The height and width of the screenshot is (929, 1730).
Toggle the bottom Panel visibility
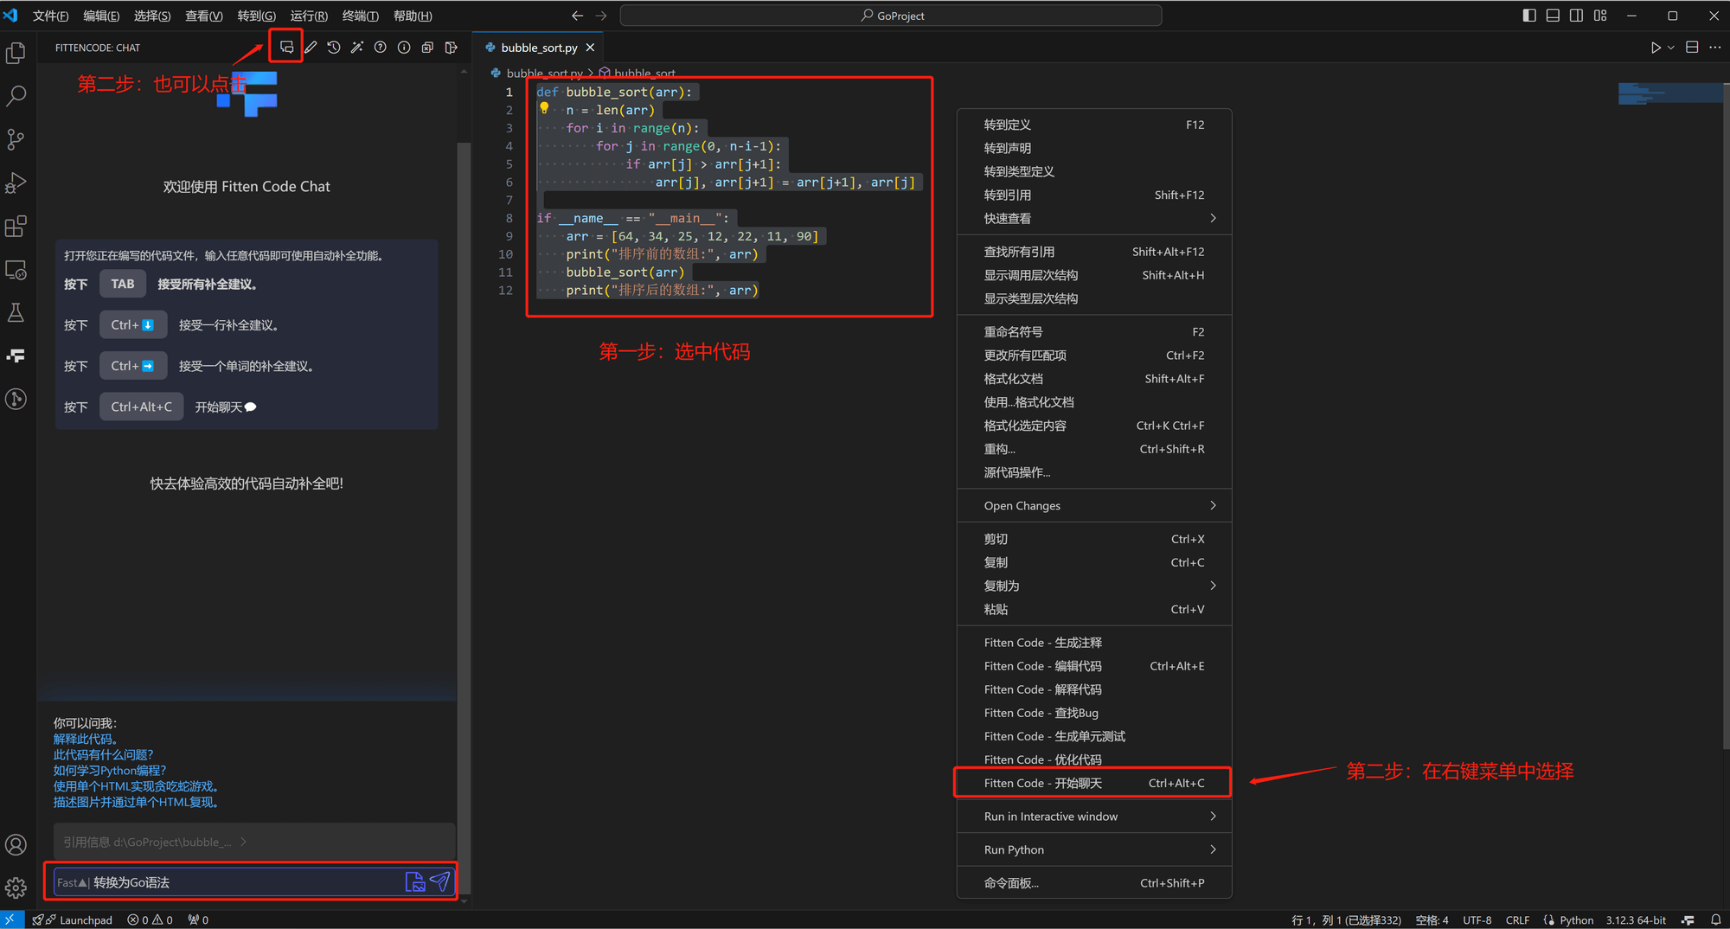pyautogui.click(x=1553, y=16)
